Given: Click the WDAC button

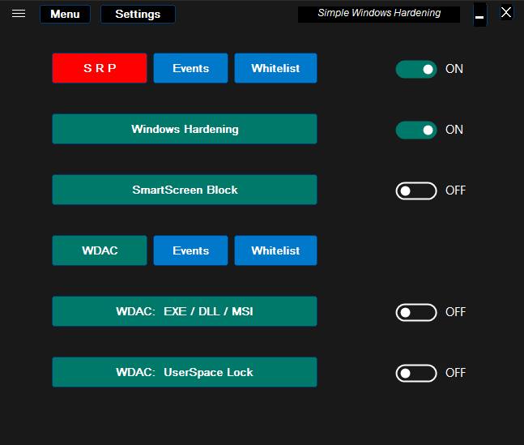Looking at the screenshot, I should coord(100,250).
